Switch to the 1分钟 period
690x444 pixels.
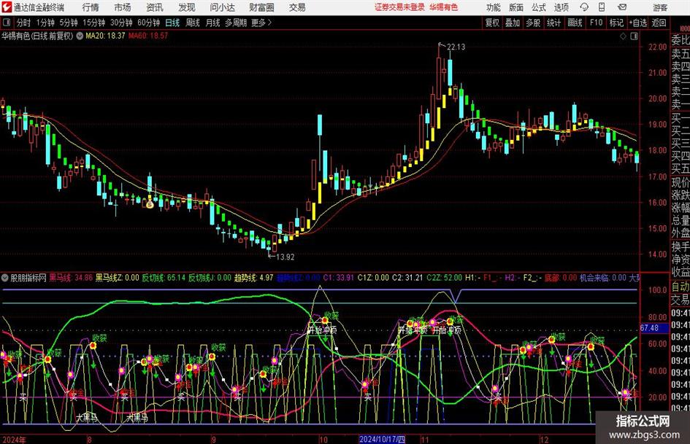click(x=45, y=23)
